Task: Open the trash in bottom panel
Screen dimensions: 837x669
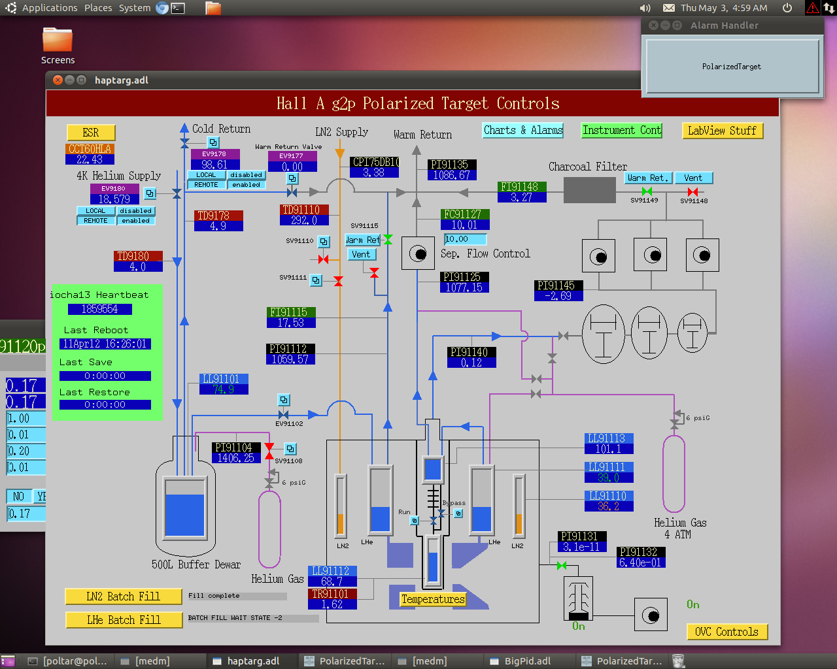Action: (x=679, y=661)
